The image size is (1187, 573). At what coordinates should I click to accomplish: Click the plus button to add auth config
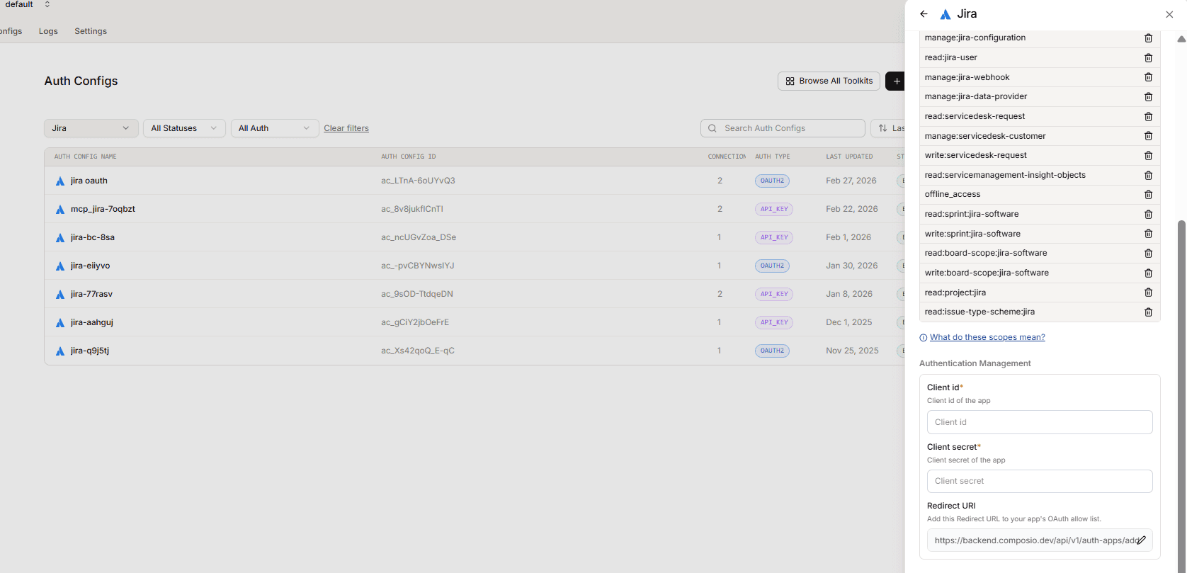click(x=896, y=81)
